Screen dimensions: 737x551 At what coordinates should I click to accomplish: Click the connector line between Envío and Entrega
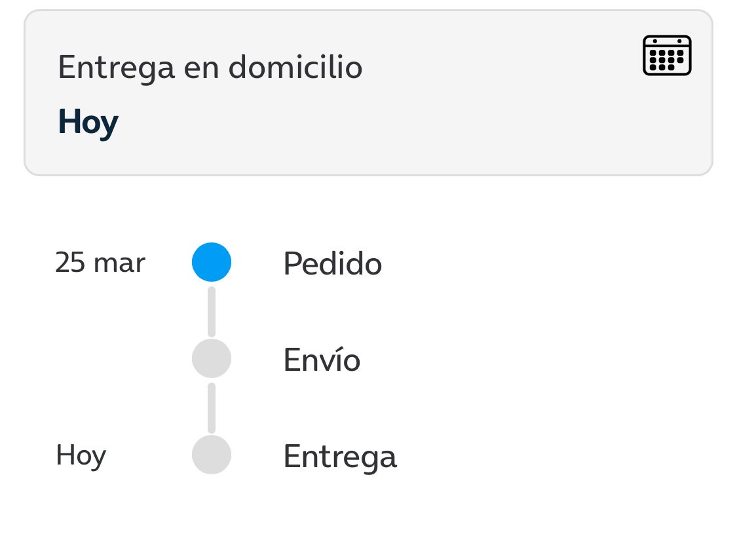tap(212, 407)
